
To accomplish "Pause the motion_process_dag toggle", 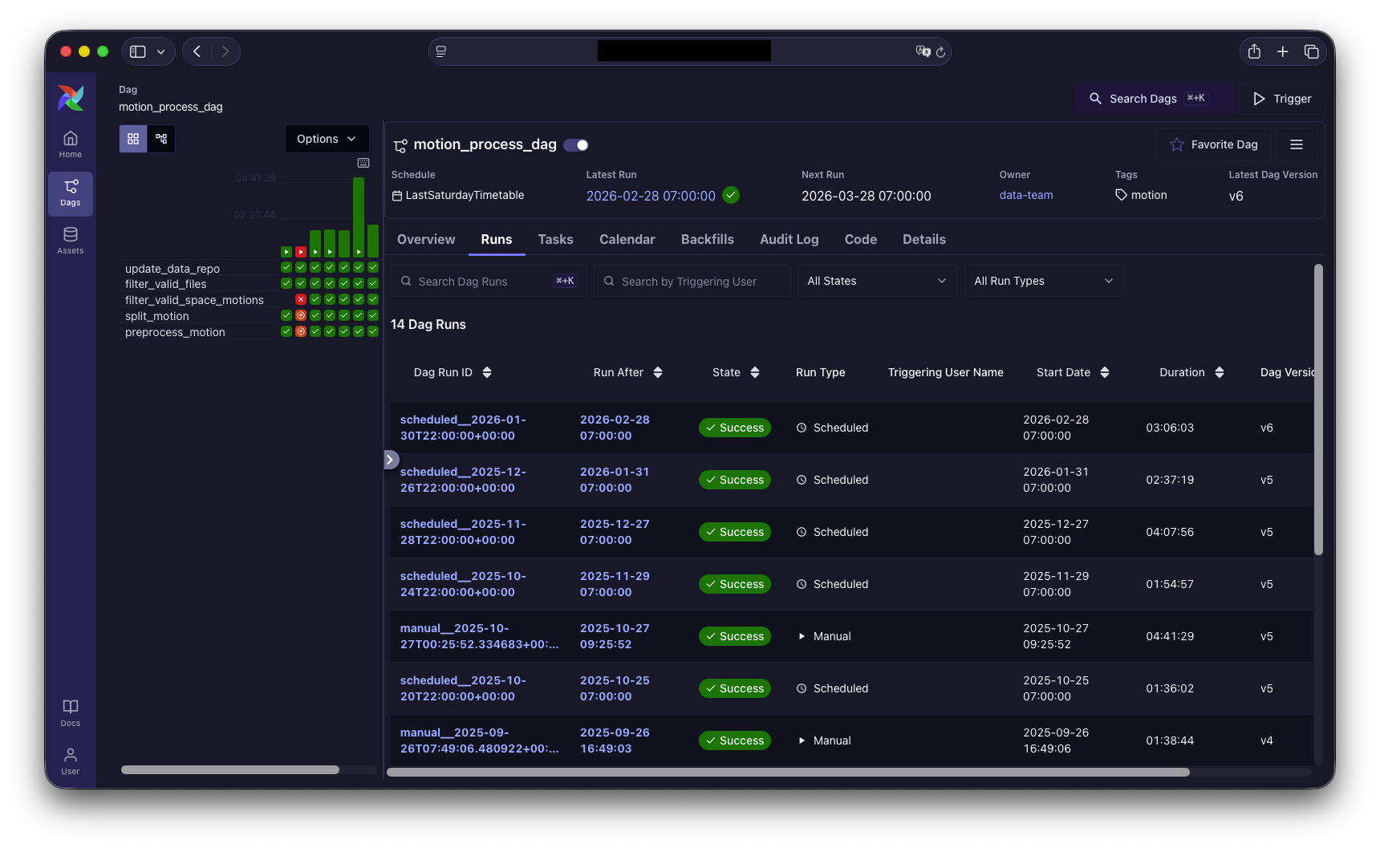I will [x=576, y=145].
